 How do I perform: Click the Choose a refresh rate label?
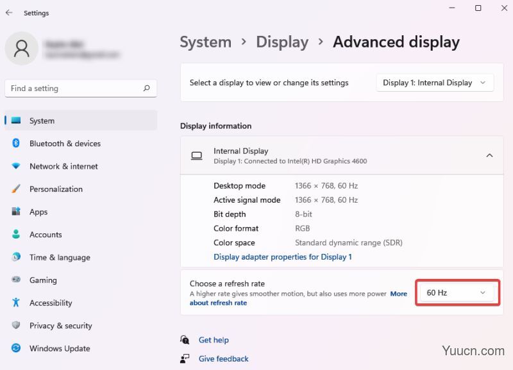point(227,283)
